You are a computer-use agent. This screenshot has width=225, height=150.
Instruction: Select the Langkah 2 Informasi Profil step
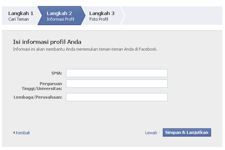pyautogui.click(x=61, y=15)
